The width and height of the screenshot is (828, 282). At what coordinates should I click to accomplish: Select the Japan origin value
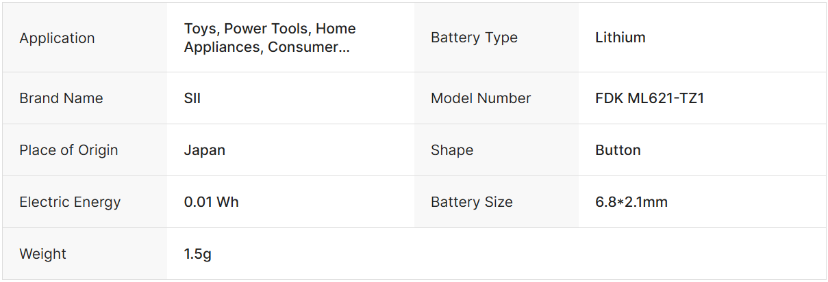(205, 150)
